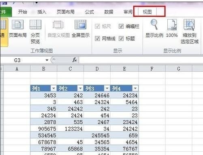Select cell containing 454

point(97,115)
